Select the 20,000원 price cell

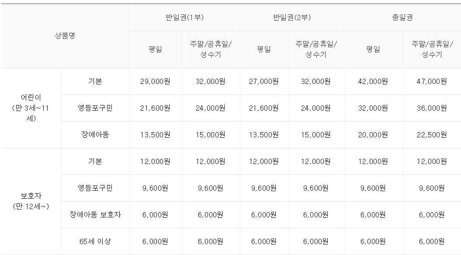(373, 135)
